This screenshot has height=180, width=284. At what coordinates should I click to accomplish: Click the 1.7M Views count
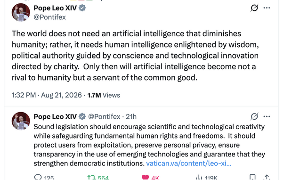(104, 95)
